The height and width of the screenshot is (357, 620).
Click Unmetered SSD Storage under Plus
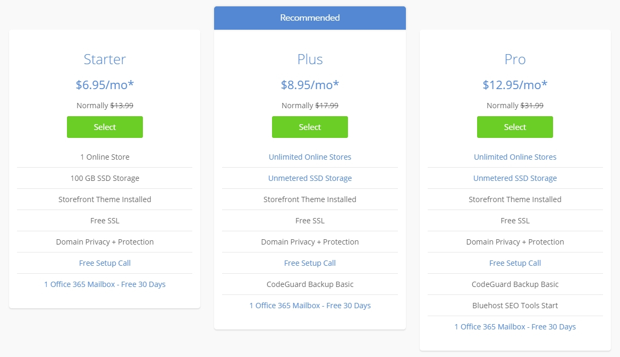coord(310,178)
